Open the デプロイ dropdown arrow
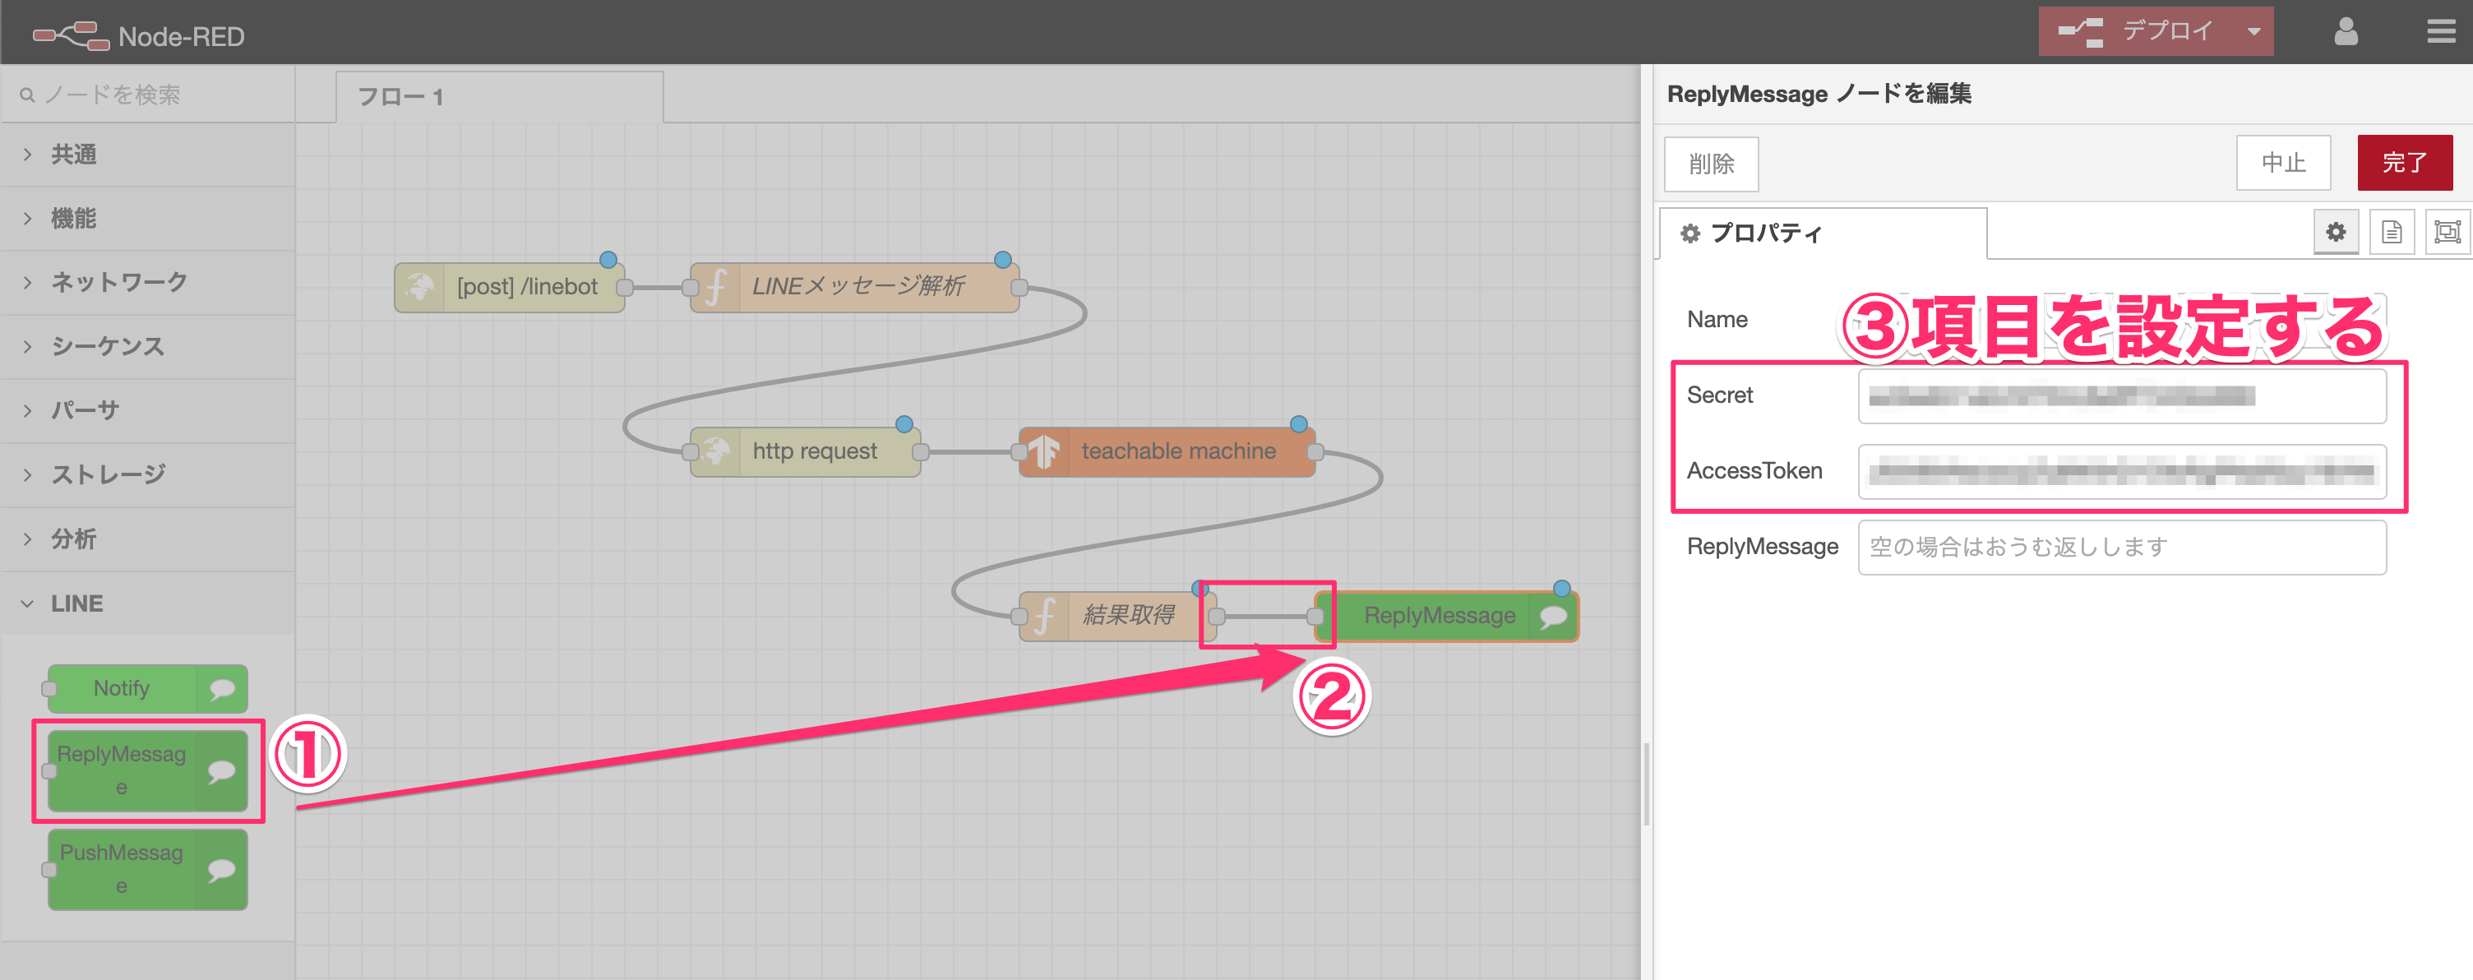 (x=2253, y=32)
